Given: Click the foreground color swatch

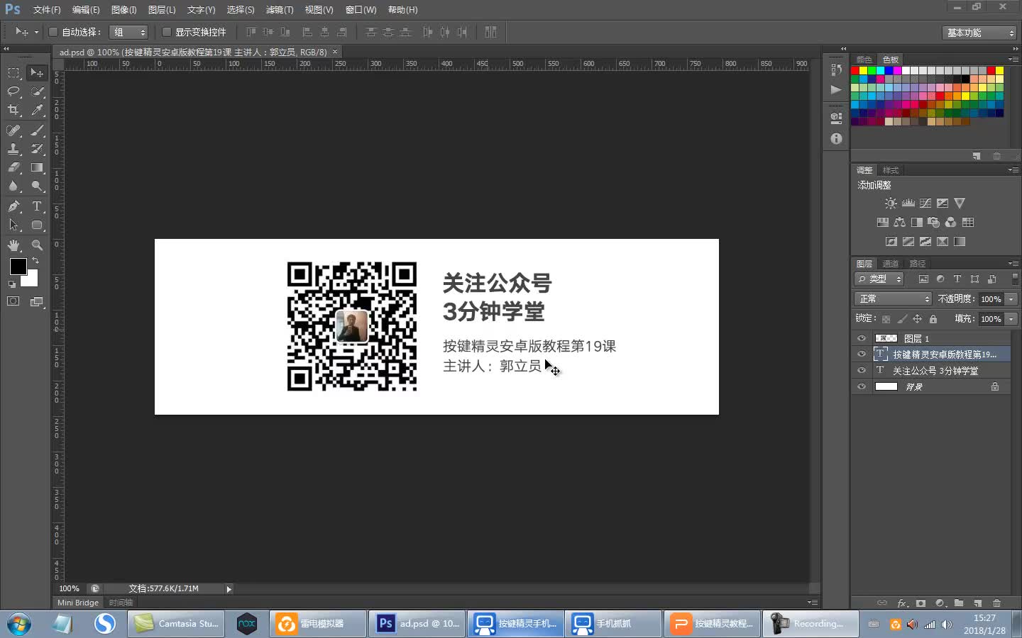Looking at the screenshot, I should click(x=18, y=266).
